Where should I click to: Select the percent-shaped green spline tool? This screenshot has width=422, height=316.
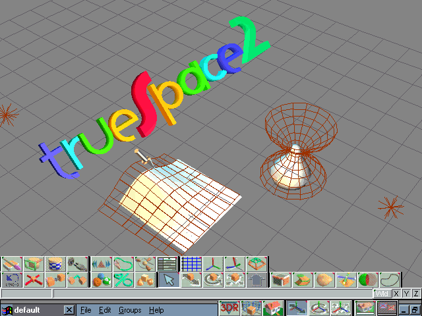[x=123, y=280]
